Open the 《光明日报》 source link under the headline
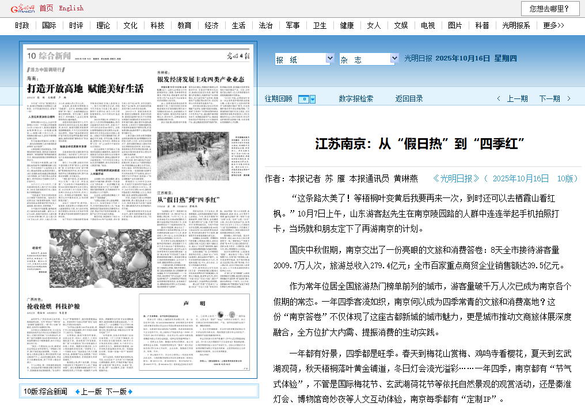The image size is (585, 407). click(x=456, y=178)
